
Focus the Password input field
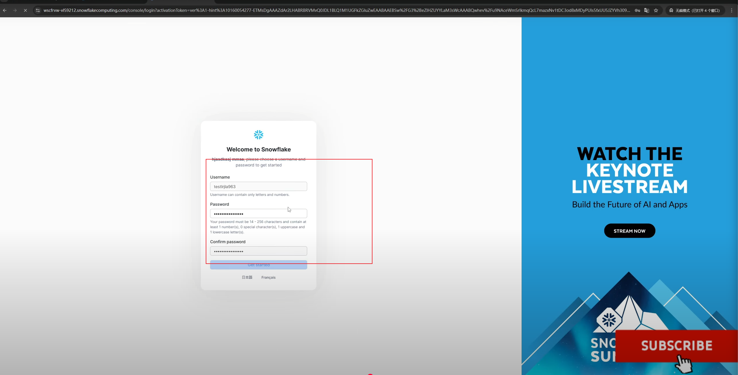click(259, 213)
